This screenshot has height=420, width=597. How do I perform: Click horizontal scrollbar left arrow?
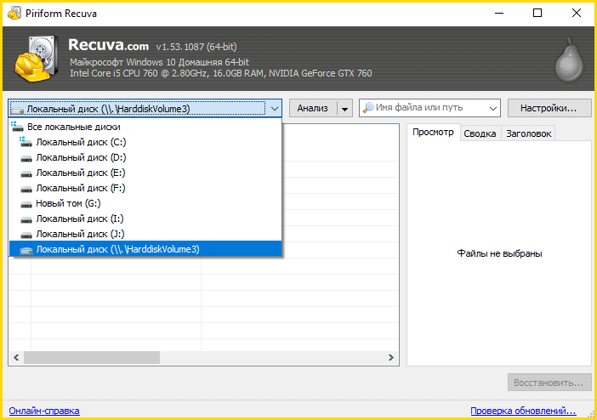click(x=16, y=357)
